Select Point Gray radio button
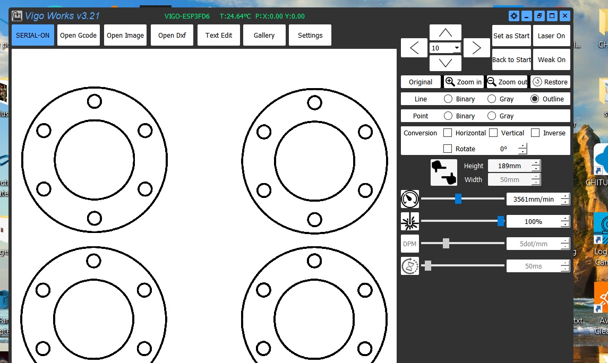The height and width of the screenshot is (363, 608). tap(492, 116)
